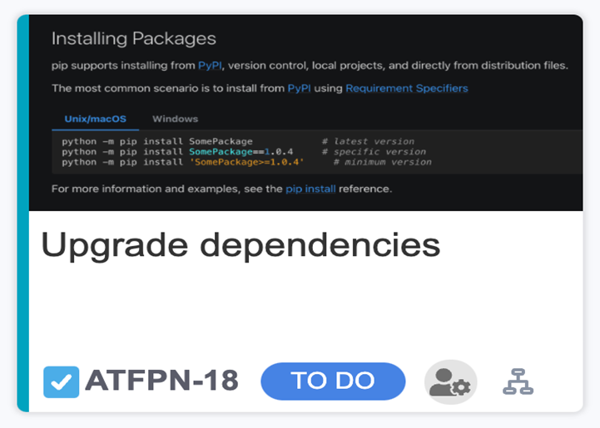Viewport: 600px width, 428px height.
Task: Click the SomePackage==1.0.4 code text
Action: click(241, 152)
